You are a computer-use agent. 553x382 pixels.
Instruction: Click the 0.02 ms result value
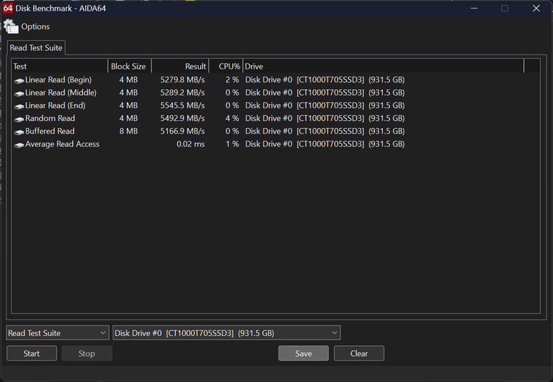(191, 144)
